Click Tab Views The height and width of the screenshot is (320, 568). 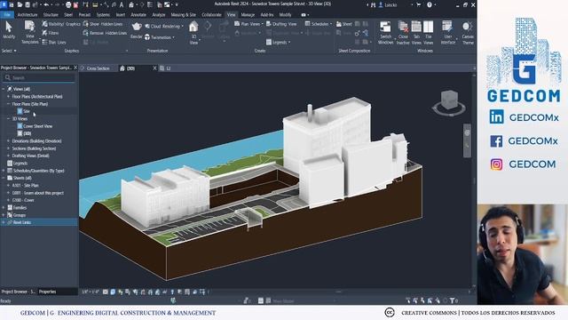(x=416, y=33)
